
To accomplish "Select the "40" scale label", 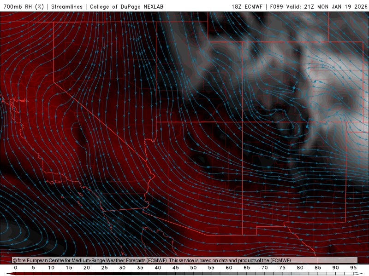I will 158,268.
